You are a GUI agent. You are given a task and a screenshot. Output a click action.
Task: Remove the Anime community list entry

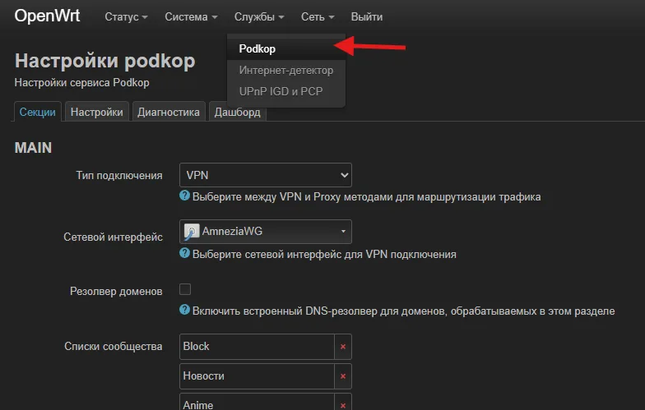click(x=342, y=404)
